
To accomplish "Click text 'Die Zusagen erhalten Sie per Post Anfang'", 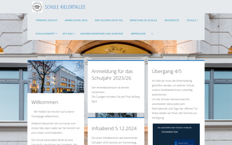I will (x=116, y=97).
